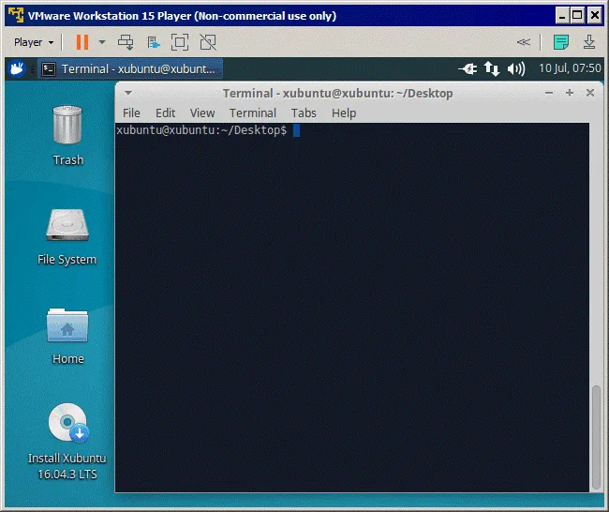Pause the virtual machine with the orange button
609x512 pixels.
point(82,42)
